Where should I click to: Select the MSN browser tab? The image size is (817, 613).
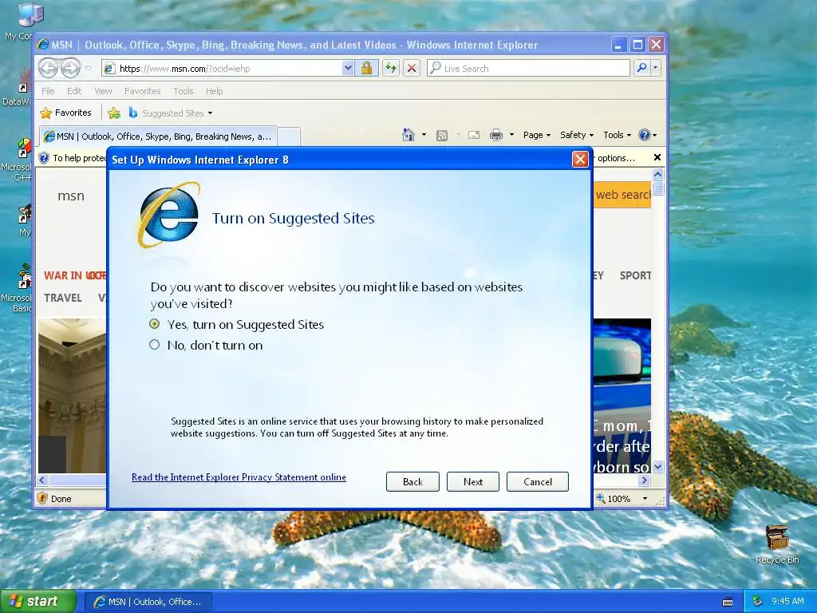click(x=158, y=136)
